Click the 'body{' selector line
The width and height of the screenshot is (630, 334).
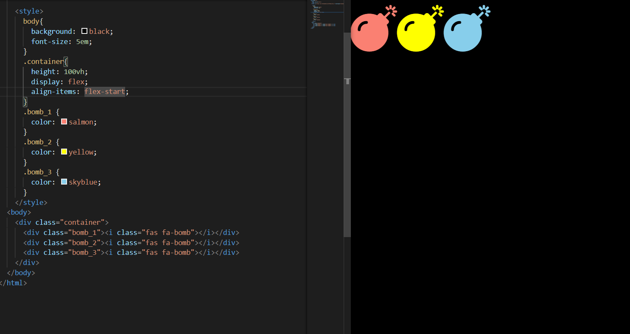pyautogui.click(x=34, y=21)
